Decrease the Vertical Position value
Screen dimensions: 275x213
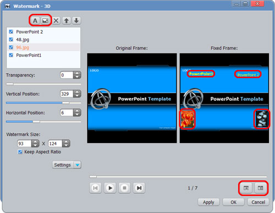pos(77,96)
